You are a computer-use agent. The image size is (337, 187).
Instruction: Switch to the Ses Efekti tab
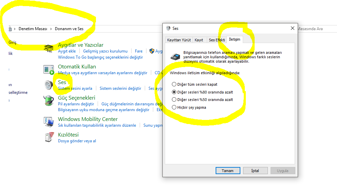(217, 40)
